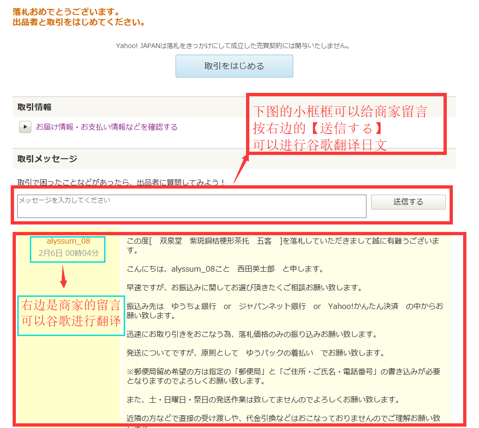
Task: Click the paragraph listing ゆうちょ銀行 payment options
Action: click(x=285, y=310)
